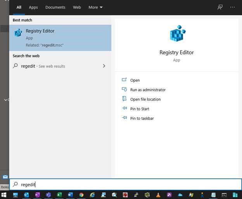Open the three-dot options menu
Viewport: 242px width, 199px height.
click(x=232, y=7)
